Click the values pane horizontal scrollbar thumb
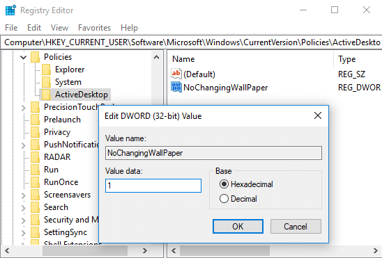Image resolution: width=382 pixels, height=258 pixels. [x=224, y=251]
